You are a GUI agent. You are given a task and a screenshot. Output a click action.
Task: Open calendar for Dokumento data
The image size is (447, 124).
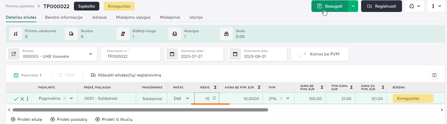click(235, 54)
